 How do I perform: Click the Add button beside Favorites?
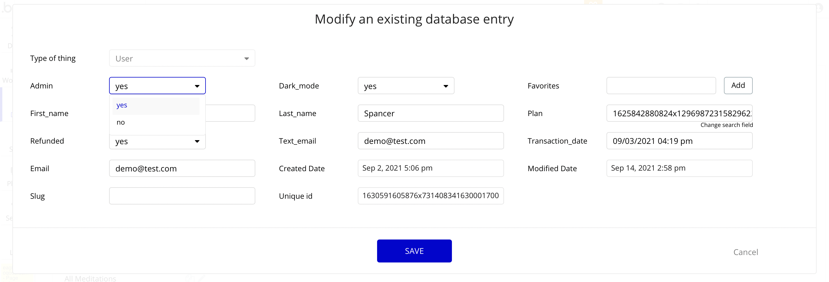(x=737, y=86)
